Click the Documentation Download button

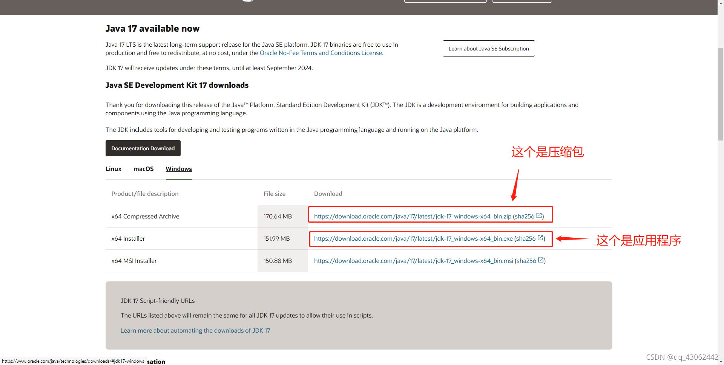[x=143, y=148]
